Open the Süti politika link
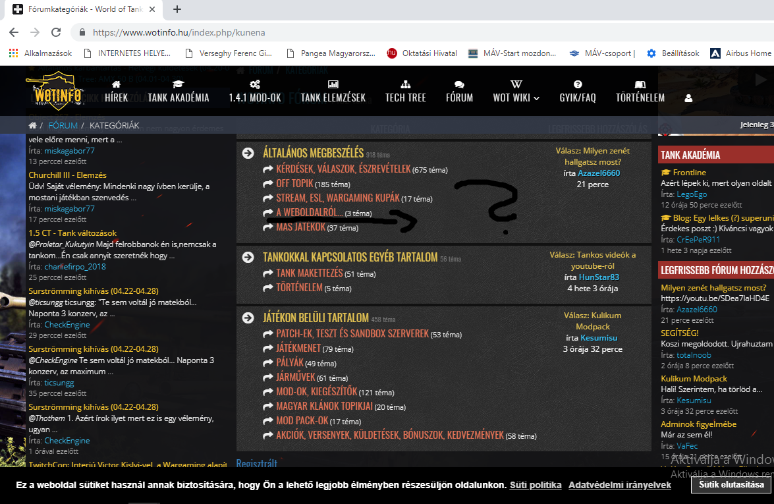 click(536, 485)
